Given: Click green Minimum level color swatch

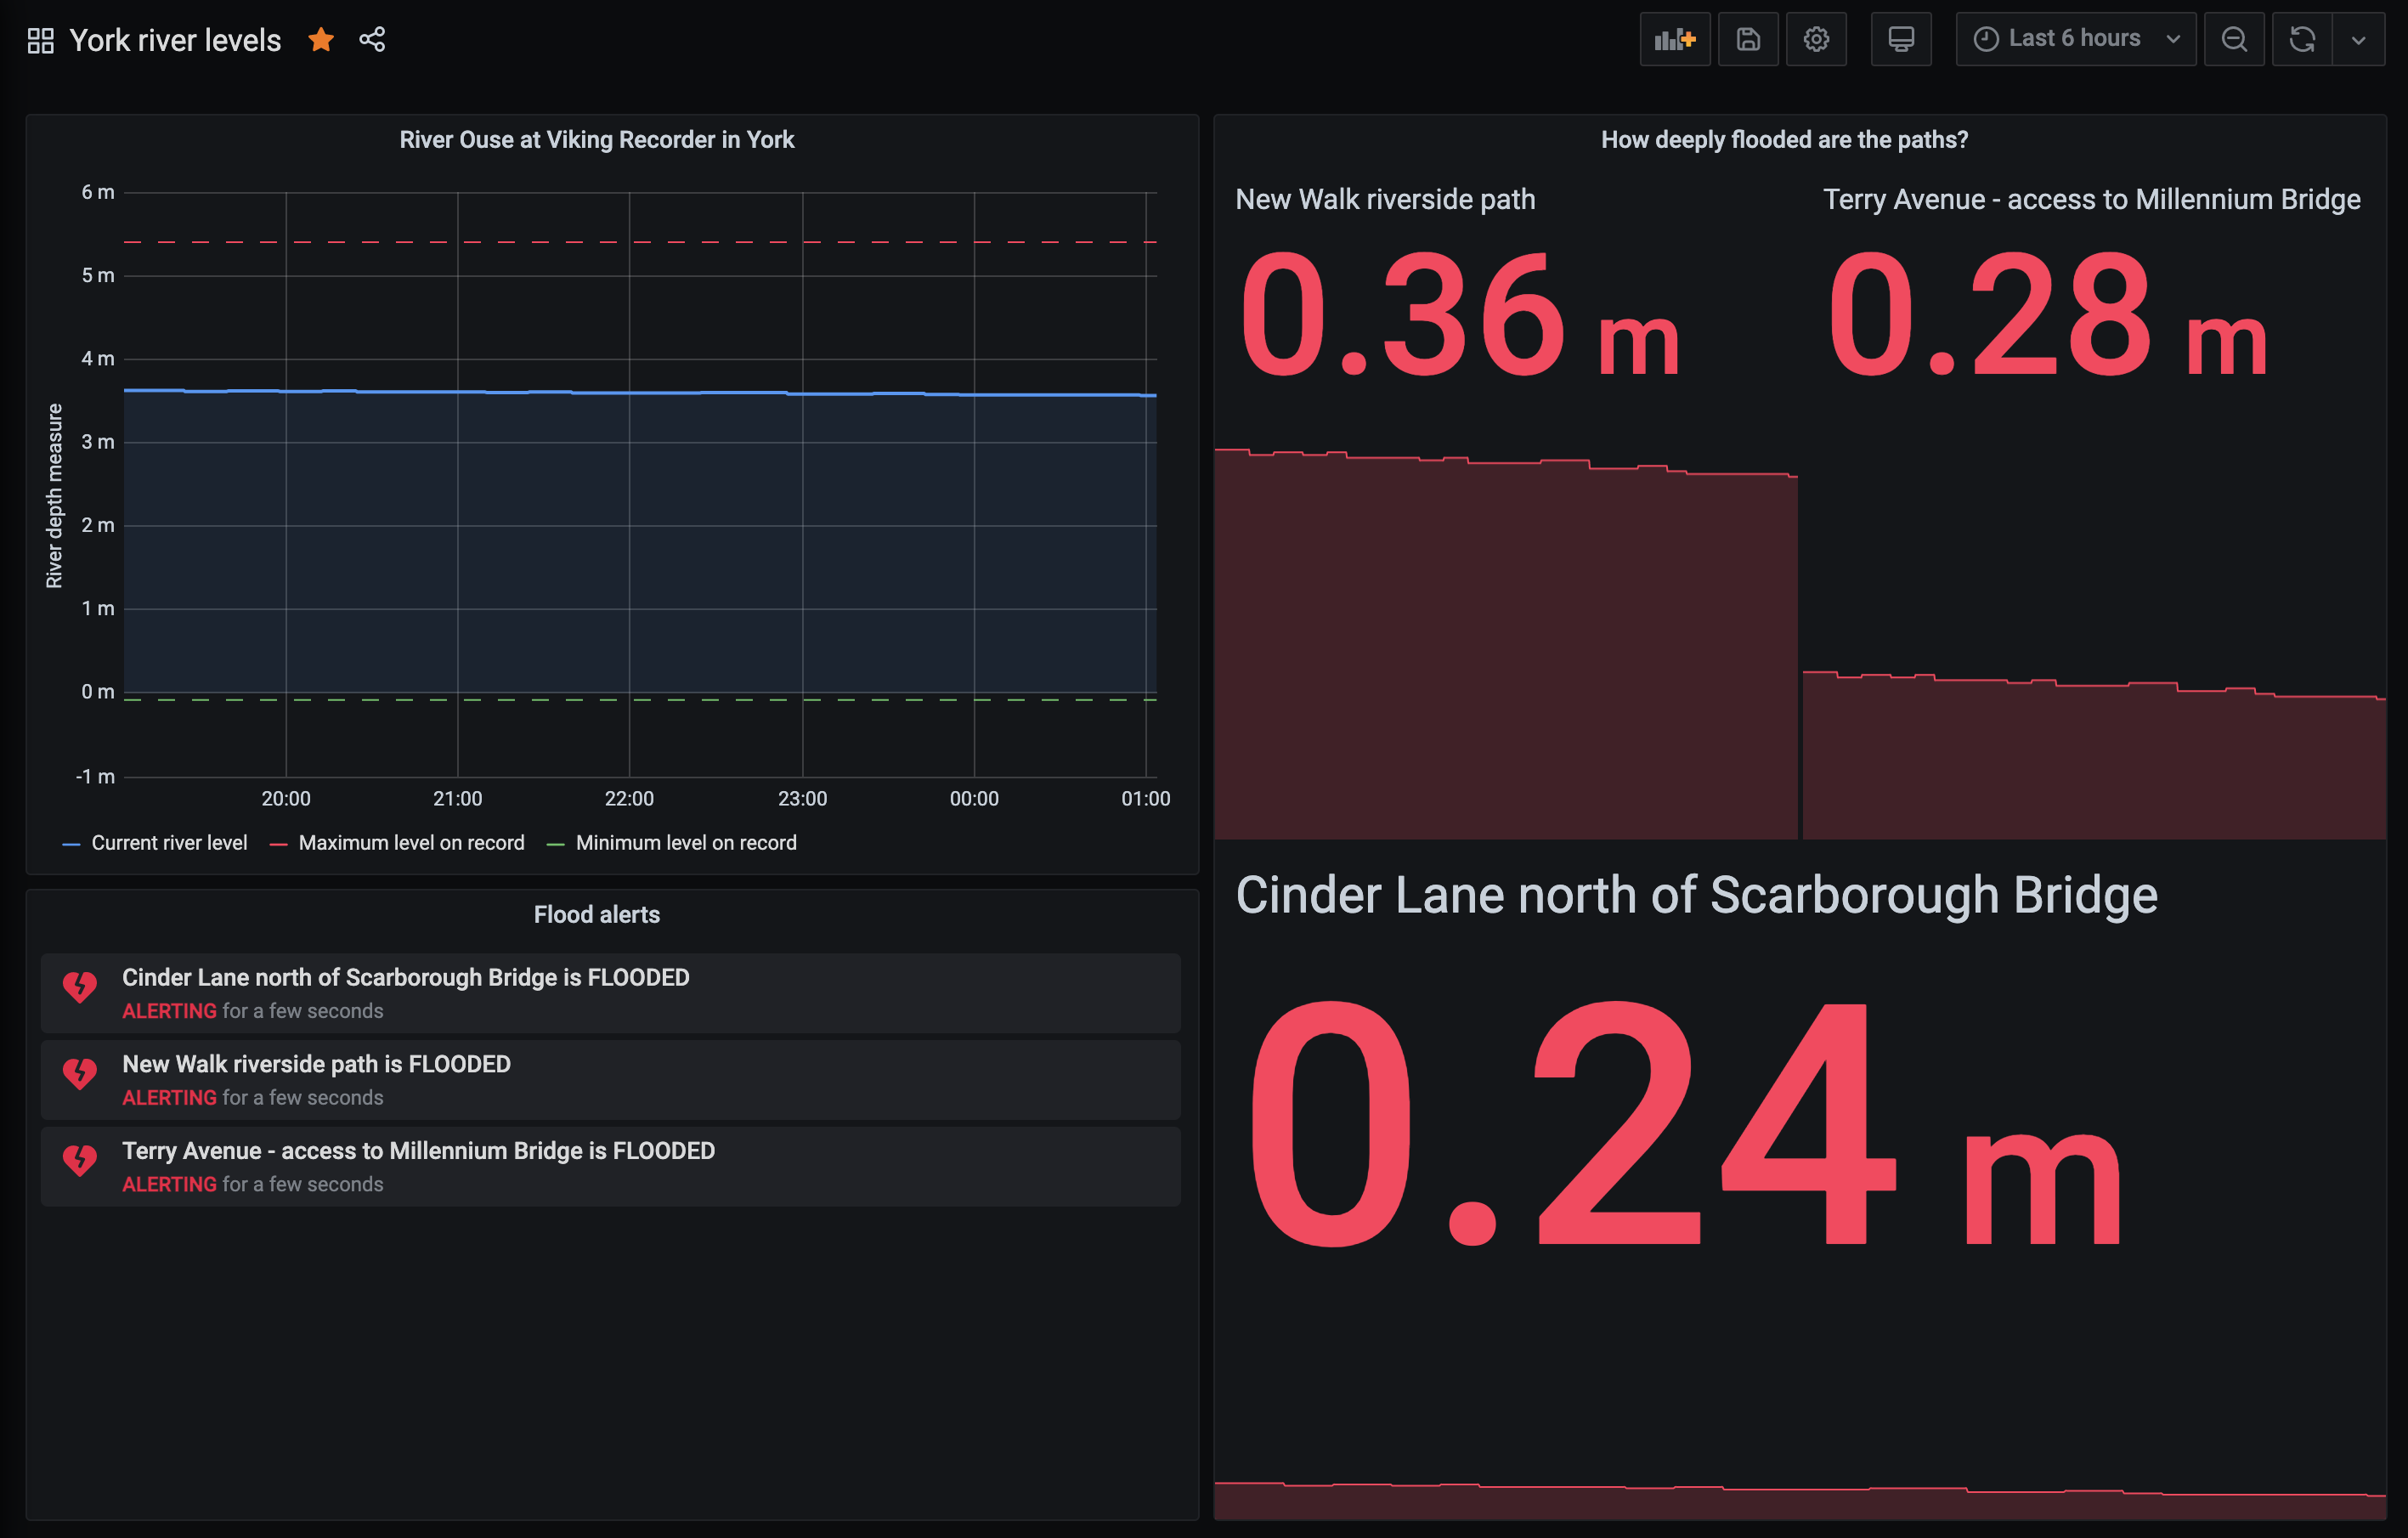Looking at the screenshot, I should (556, 845).
